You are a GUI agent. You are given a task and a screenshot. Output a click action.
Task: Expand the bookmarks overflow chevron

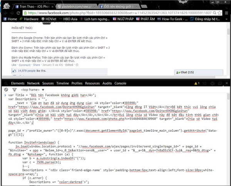226,19
